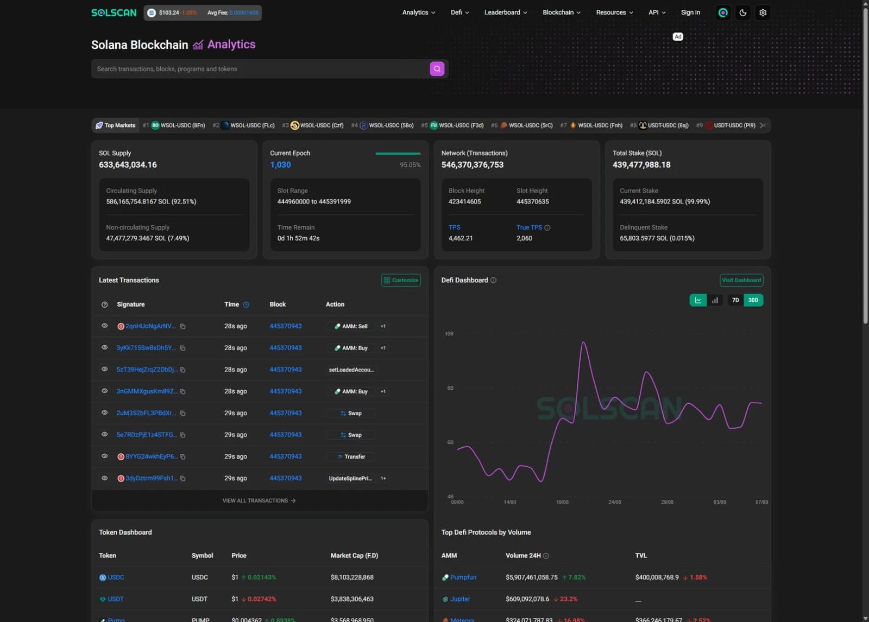The height and width of the screenshot is (622, 869).
Task: Click the question mark icon in Signature header
Action: 104,304
